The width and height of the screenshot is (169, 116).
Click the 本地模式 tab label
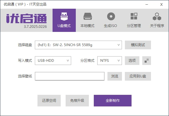point(87,26)
